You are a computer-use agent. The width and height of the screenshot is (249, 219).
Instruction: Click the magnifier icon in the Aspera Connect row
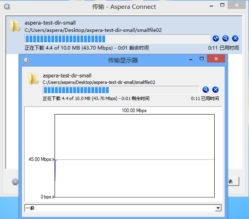[226, 39]
